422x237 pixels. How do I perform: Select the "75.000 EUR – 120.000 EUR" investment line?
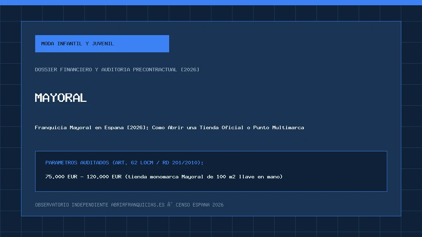(x=164, y=177)
